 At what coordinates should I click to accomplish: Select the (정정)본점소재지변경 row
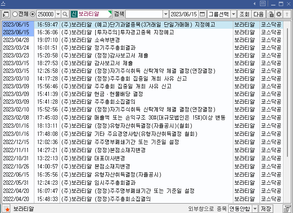click(143, 150)
